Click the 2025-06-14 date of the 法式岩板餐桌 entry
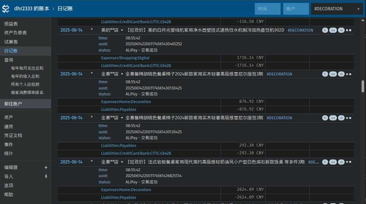This screenshot has width=366, height=204. click(x=71, y=162)
